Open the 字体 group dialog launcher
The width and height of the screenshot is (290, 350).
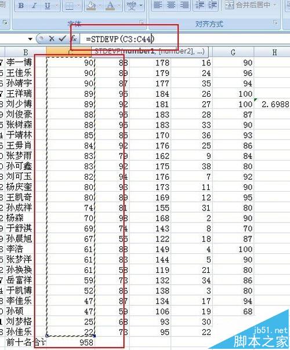[142, 23]
